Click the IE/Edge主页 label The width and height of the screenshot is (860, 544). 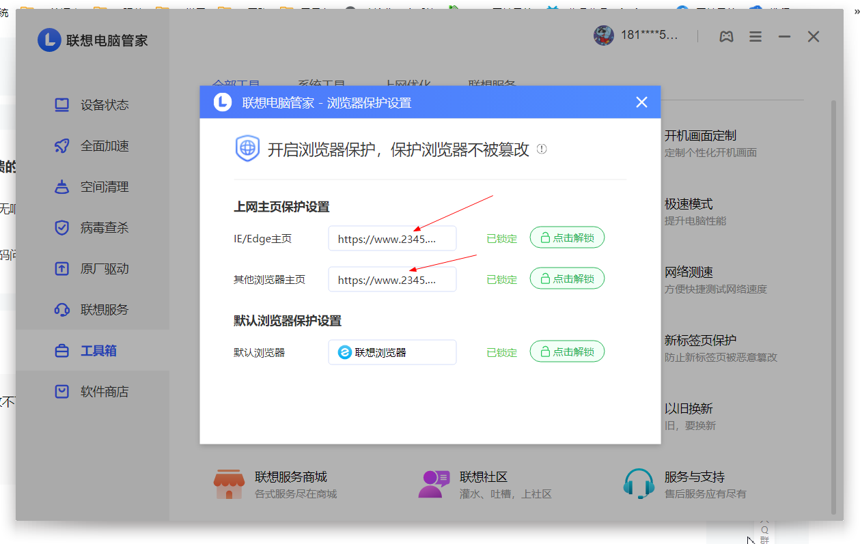click(262, 239)
